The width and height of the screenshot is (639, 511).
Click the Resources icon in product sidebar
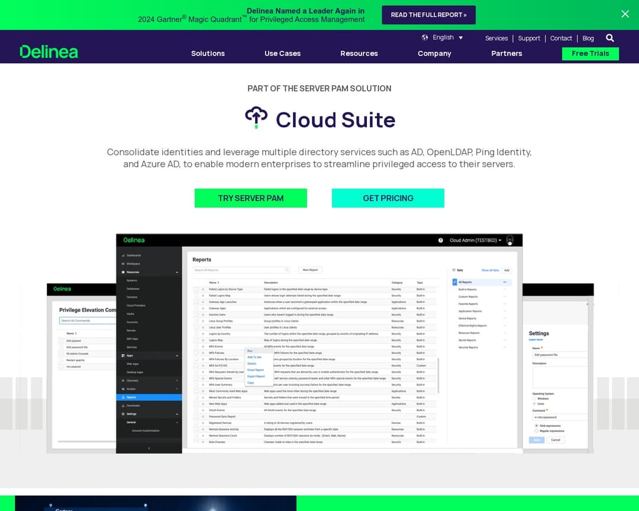[x=123, y=272]
